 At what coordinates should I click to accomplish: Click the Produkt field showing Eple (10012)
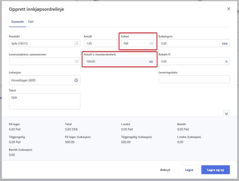(x=41, y=44)
